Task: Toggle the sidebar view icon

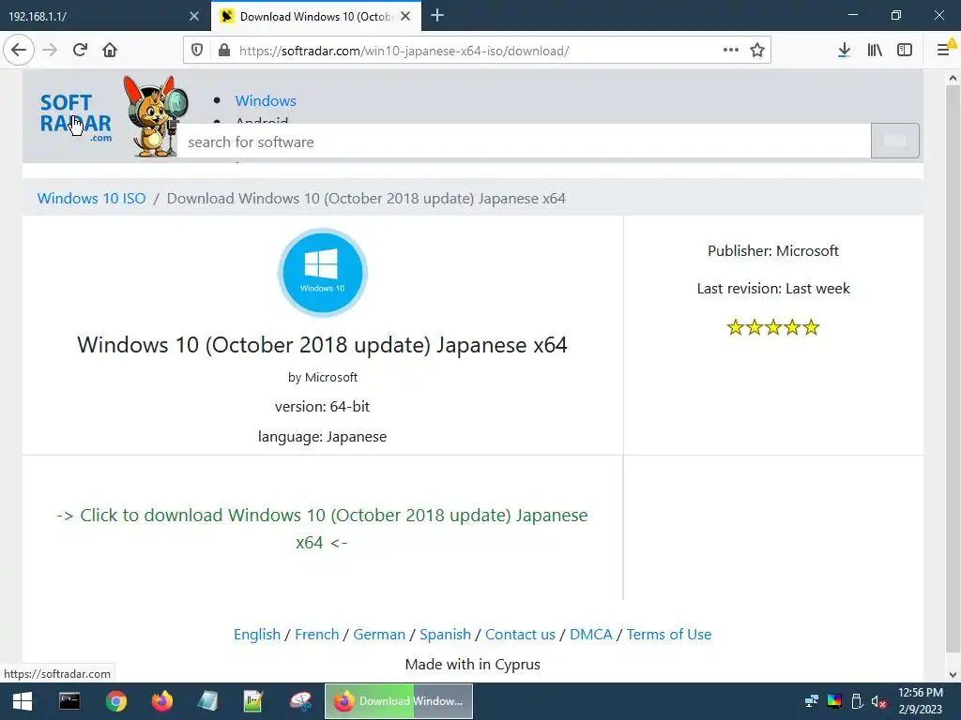Action: pos(905,51)
